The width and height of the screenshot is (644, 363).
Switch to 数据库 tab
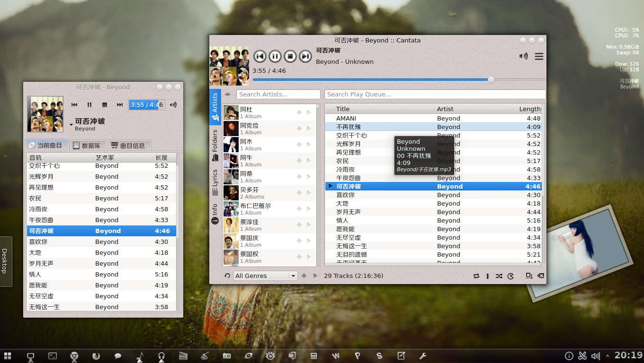pyautogui.click(x=89, y=146)
